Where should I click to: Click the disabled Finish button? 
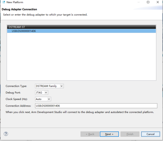(x=130, y=134)
